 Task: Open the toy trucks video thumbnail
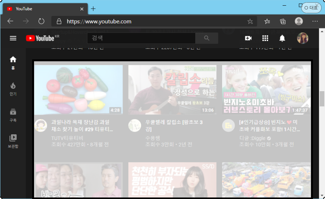266,180
